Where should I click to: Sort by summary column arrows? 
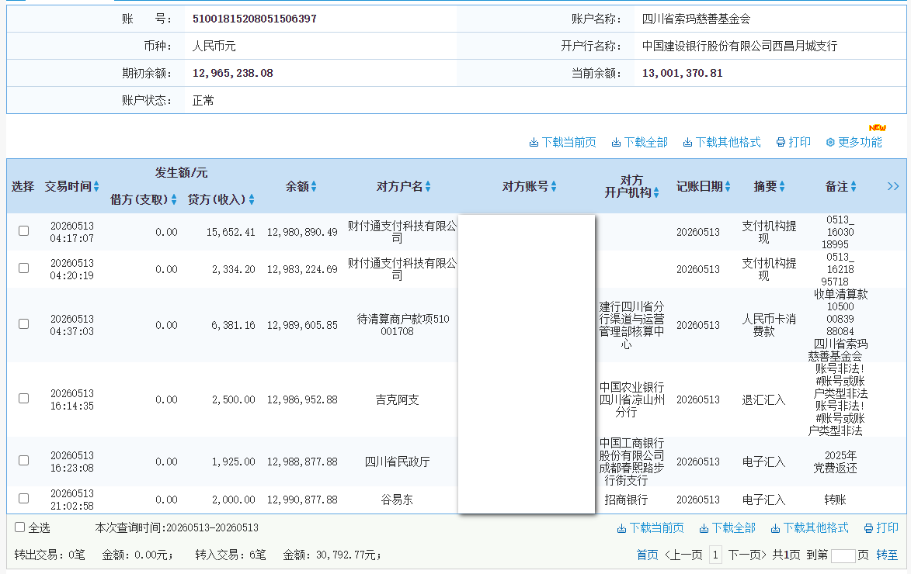[x=782, y=186]
